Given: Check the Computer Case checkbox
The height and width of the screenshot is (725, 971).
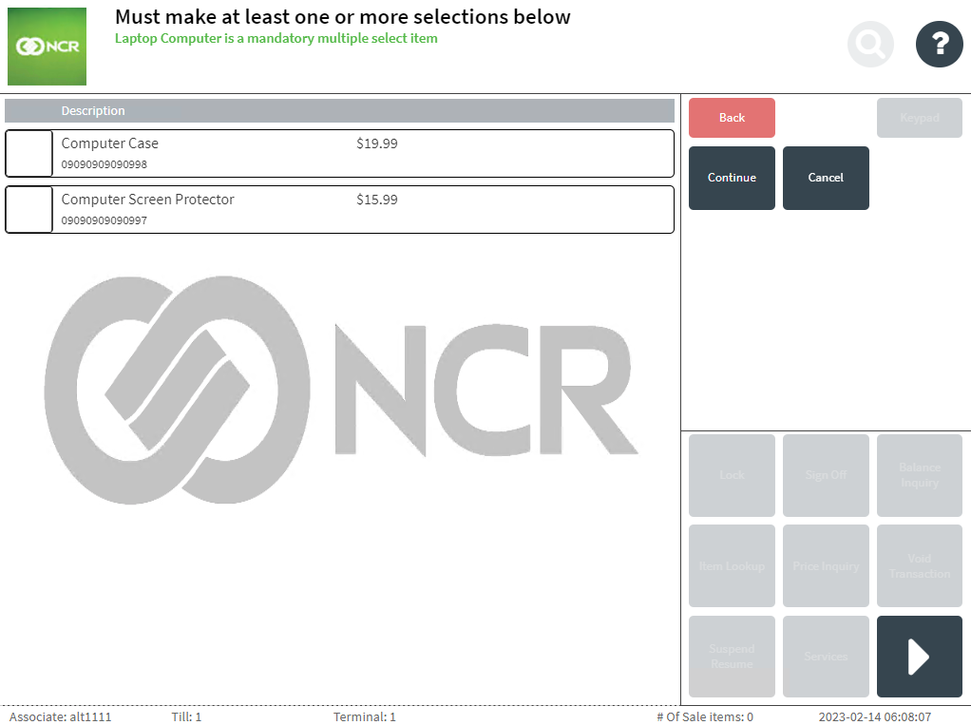Looking at the screenshot, I should (x=29, y=154).
